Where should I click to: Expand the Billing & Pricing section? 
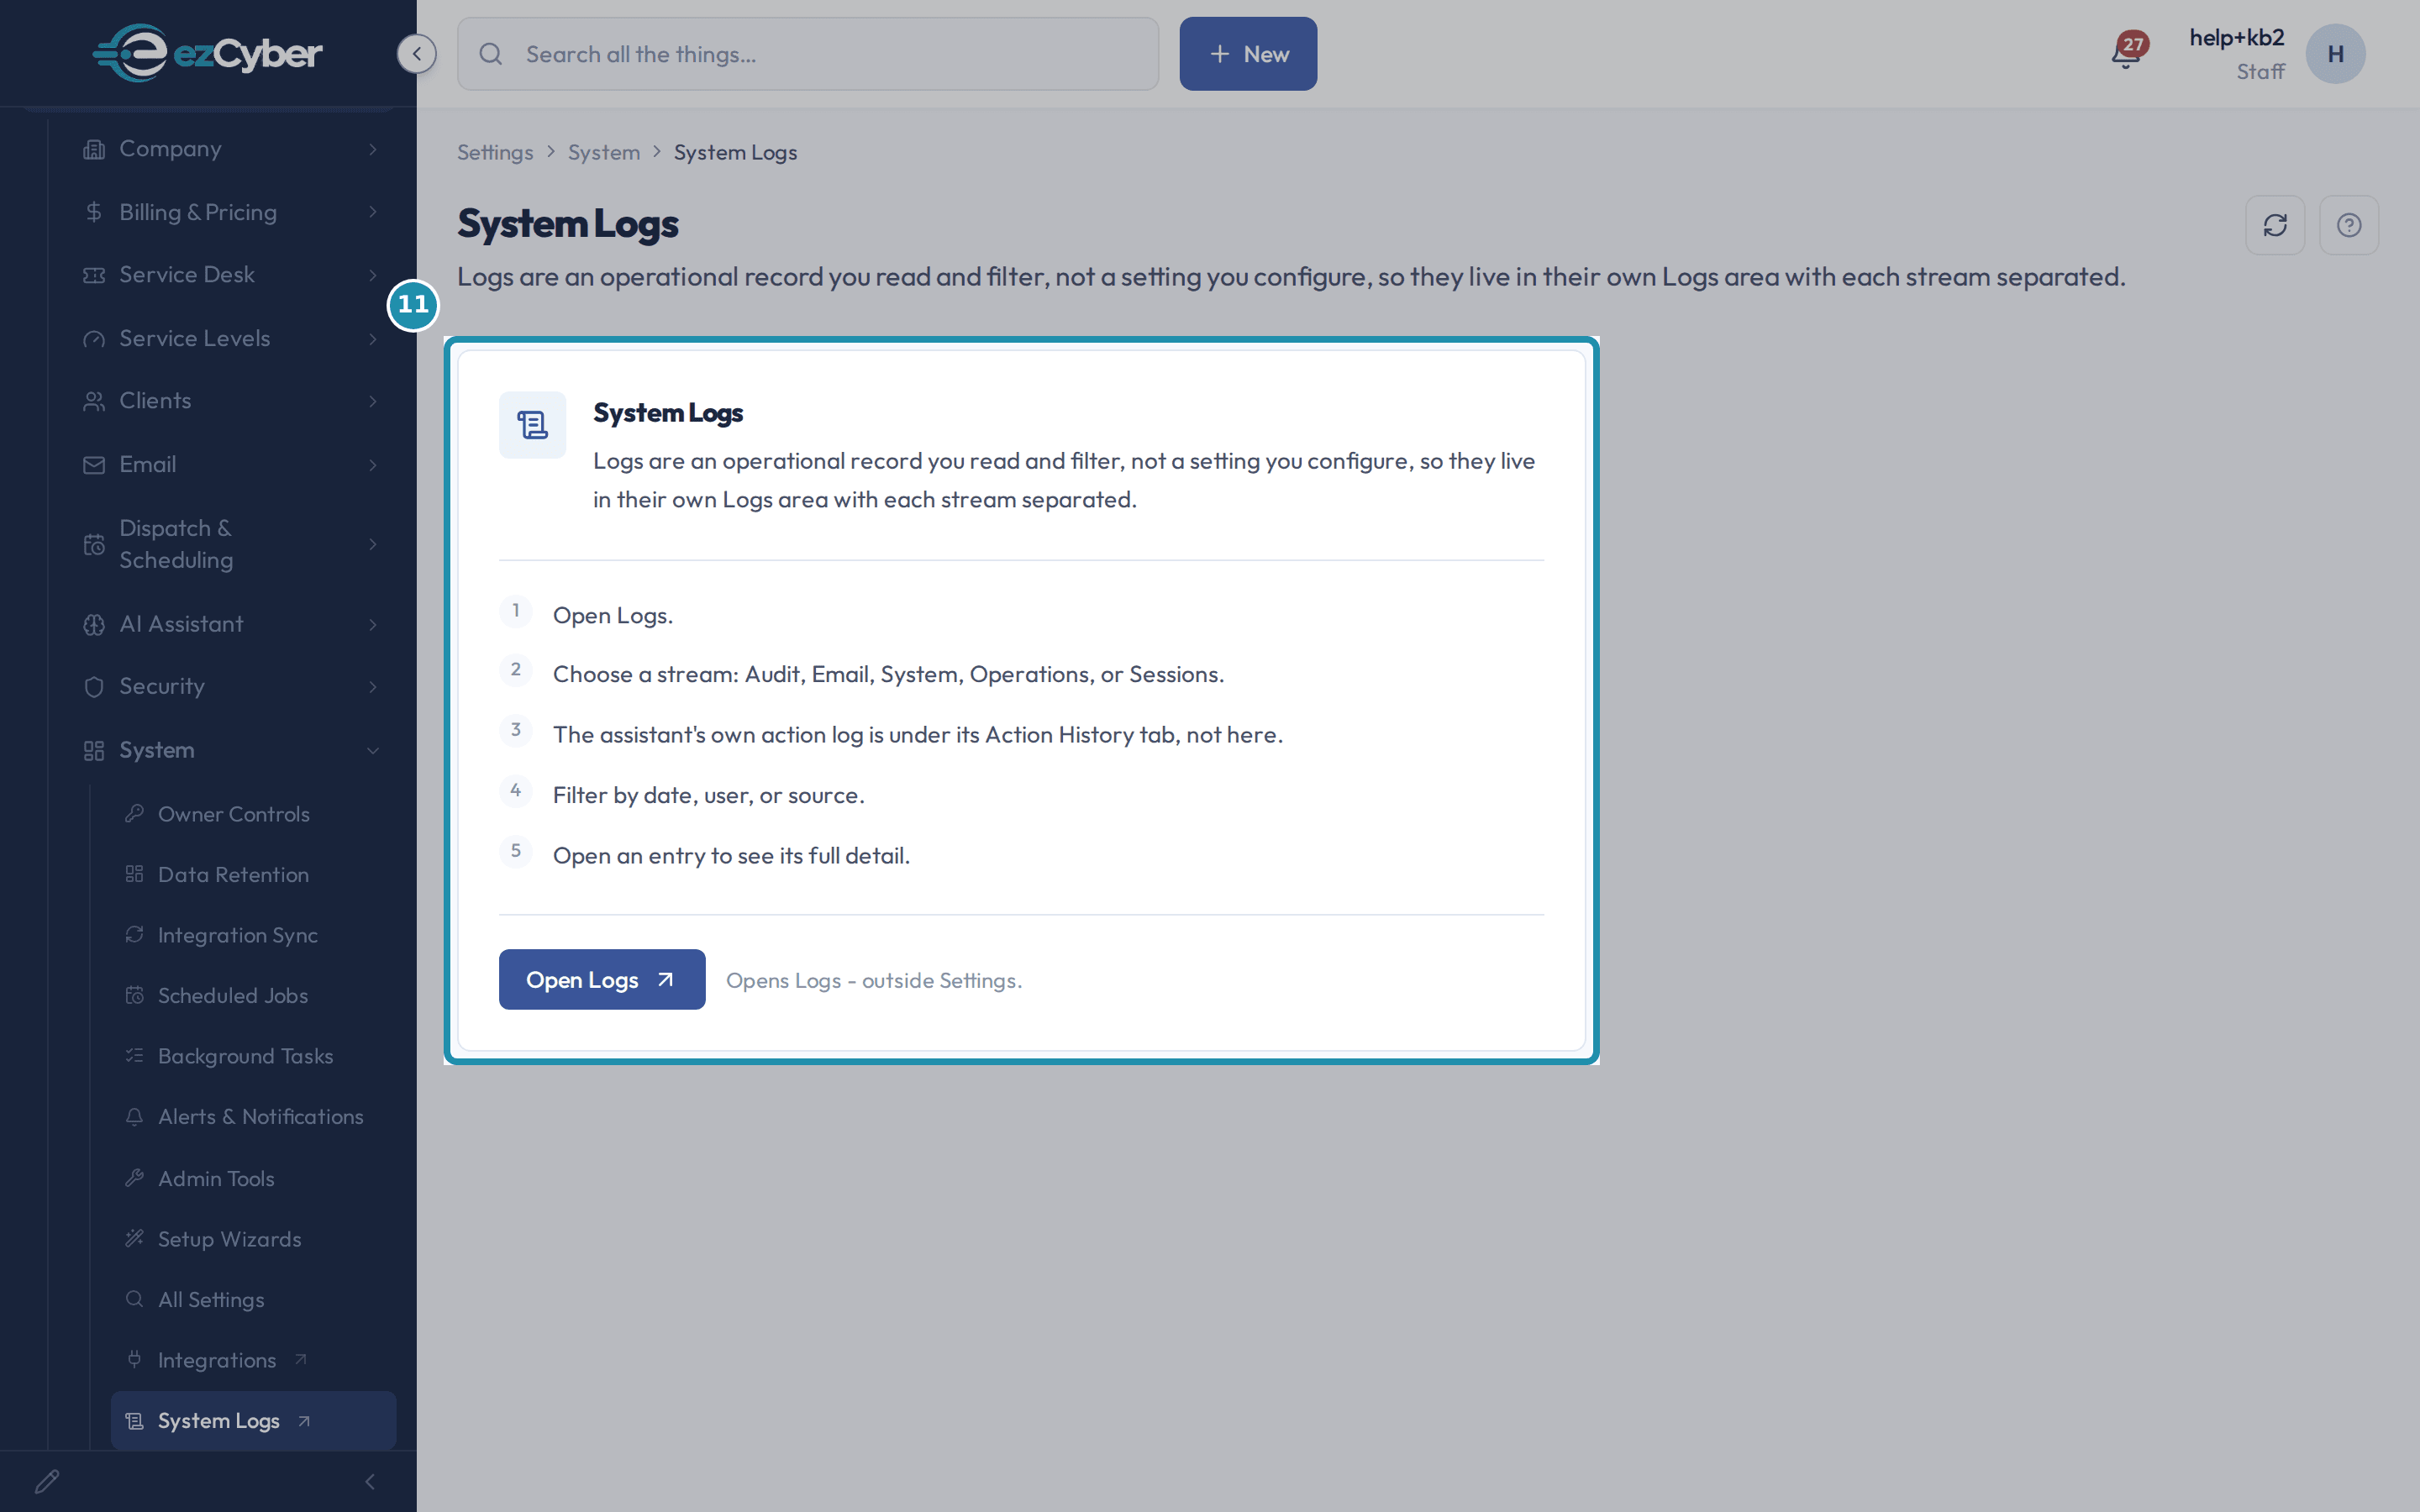tap(231, 212)
